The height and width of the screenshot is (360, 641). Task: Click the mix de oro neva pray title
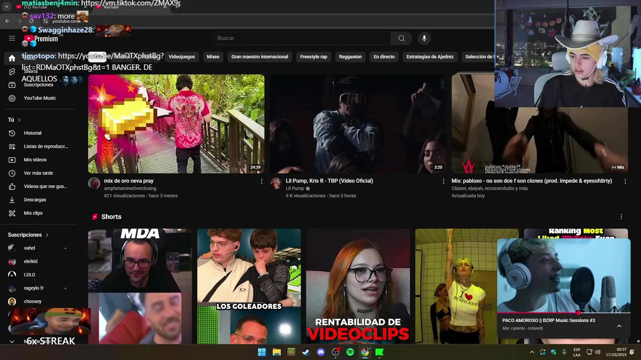click(129, 181)
